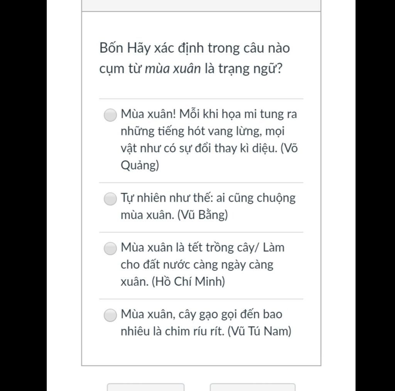Screen dimensions: 395x391
Task: Click the italic phrase "mùa xuân" in the question
Action: click(x=173, y=69)
